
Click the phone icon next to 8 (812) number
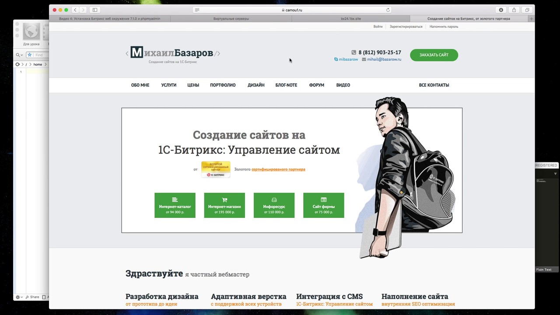[353, 52]
